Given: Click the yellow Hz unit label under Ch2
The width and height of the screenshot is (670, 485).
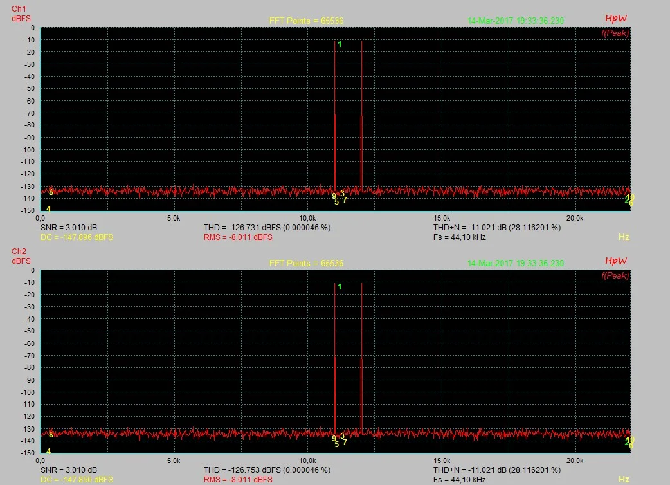Looking at the screenshot, I should pyautogui.click(x=624, y=480).
